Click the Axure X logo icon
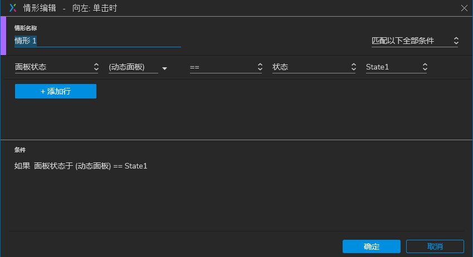This screenshot has height=257, width=473. point(13,8)
